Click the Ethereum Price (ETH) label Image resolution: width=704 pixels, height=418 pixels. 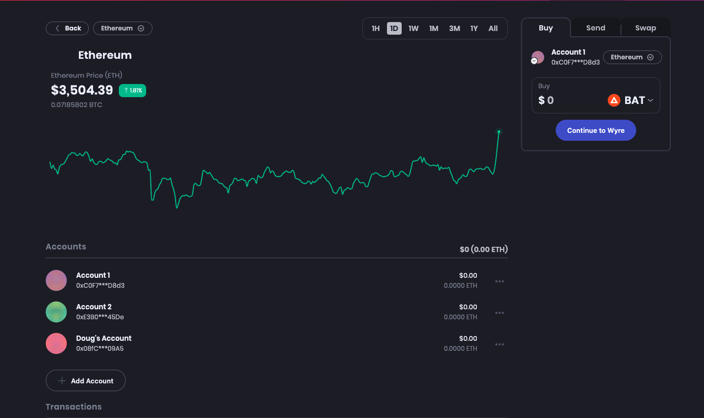pos(87,75)
